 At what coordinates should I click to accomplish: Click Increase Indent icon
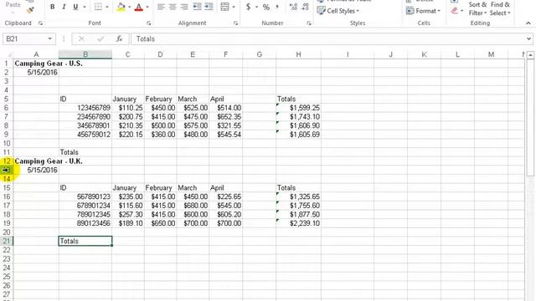209,7
